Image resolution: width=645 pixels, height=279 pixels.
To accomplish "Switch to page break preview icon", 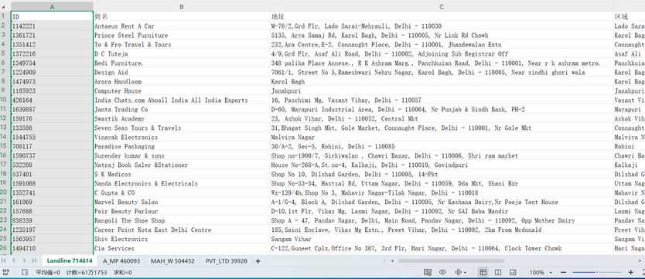I will [x=513, y=272].
